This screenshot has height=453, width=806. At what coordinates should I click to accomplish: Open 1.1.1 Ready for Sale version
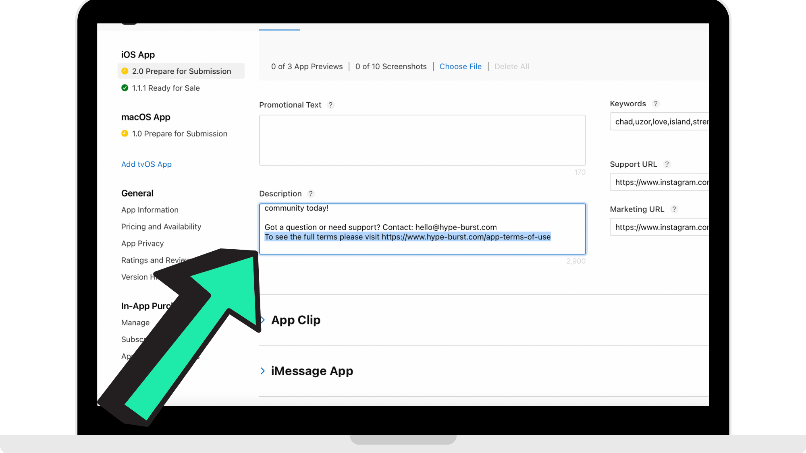point(166,88)
